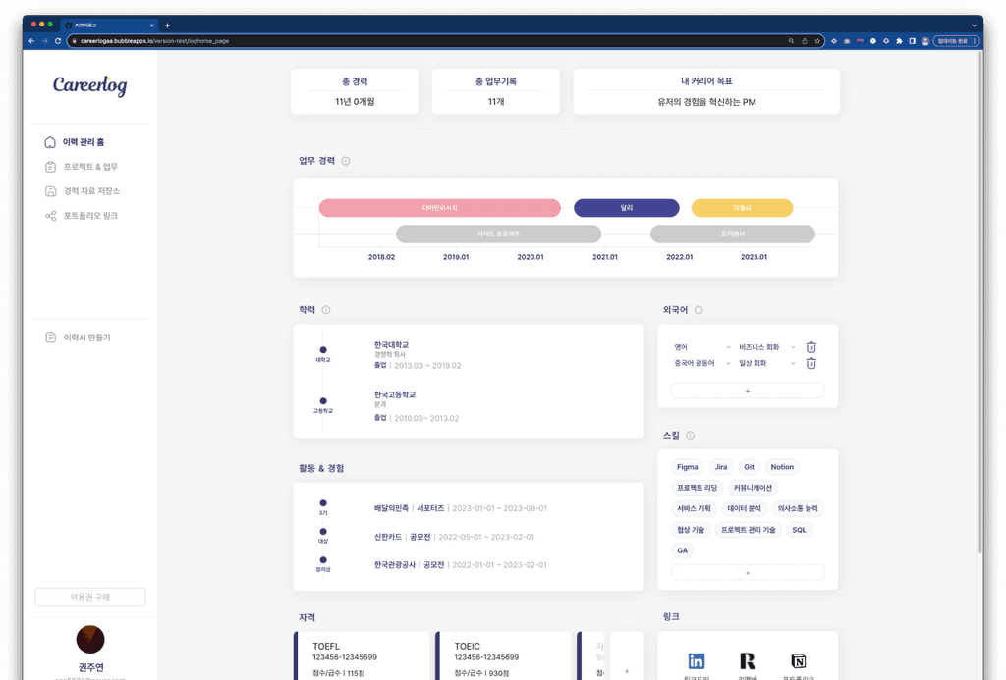Show info tooltip next to 학력
This screenshot has width=1006, height=680.
click(326, 310)
